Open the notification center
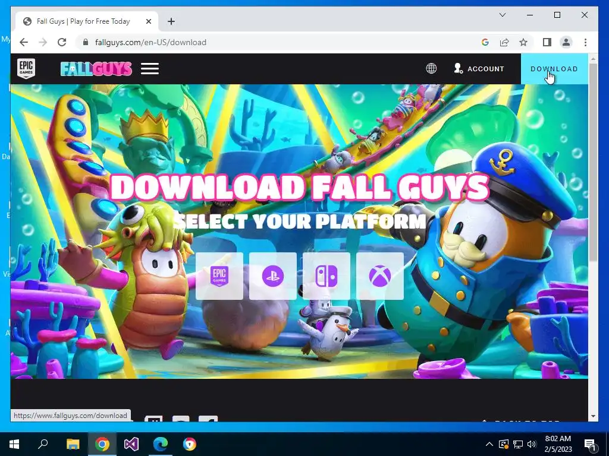Viewport: 609px width, 456px height. [591, 444]
